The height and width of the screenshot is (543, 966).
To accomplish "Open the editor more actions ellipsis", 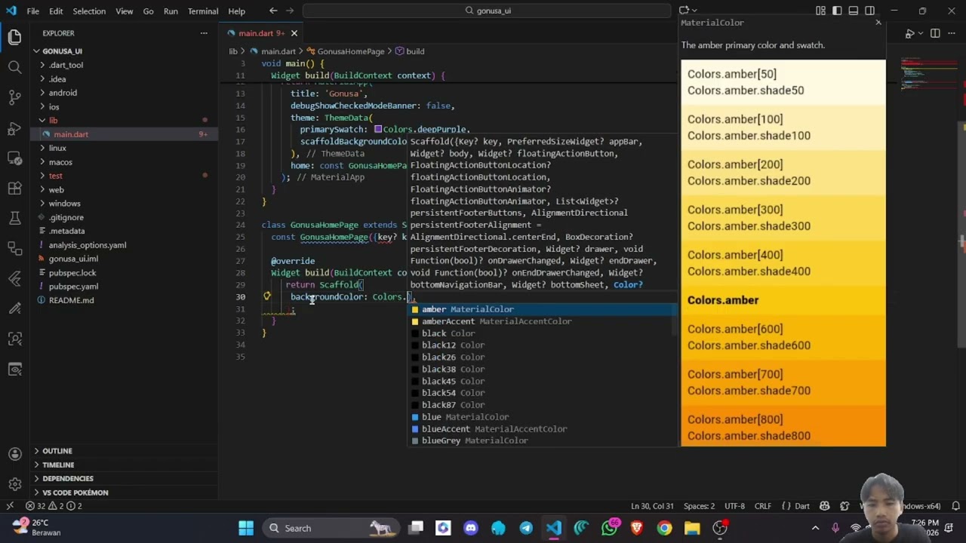I will (952, 33).
